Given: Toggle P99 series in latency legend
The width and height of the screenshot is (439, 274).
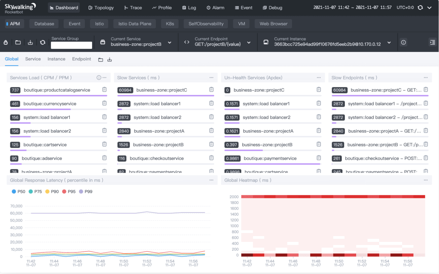Looking at the screenshot, I should 86,192.
